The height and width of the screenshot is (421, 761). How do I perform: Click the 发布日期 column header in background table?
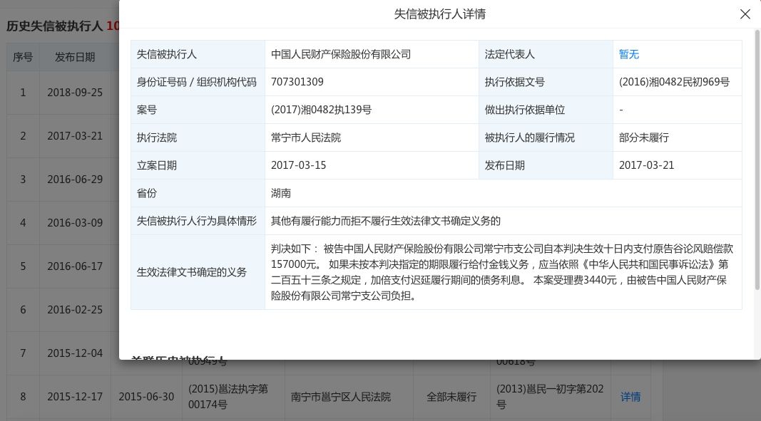75,57
